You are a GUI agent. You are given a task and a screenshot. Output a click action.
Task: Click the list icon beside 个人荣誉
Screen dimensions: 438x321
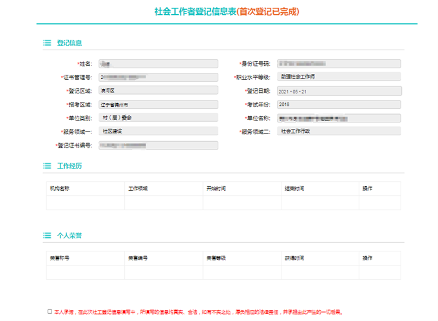point(47,236)
